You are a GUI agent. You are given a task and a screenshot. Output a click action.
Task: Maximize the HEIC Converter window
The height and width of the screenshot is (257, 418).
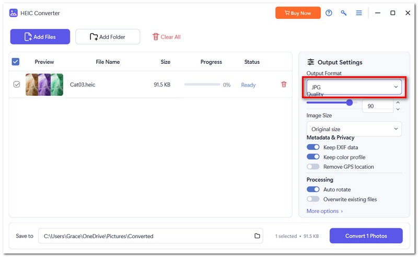pos(393,13)
